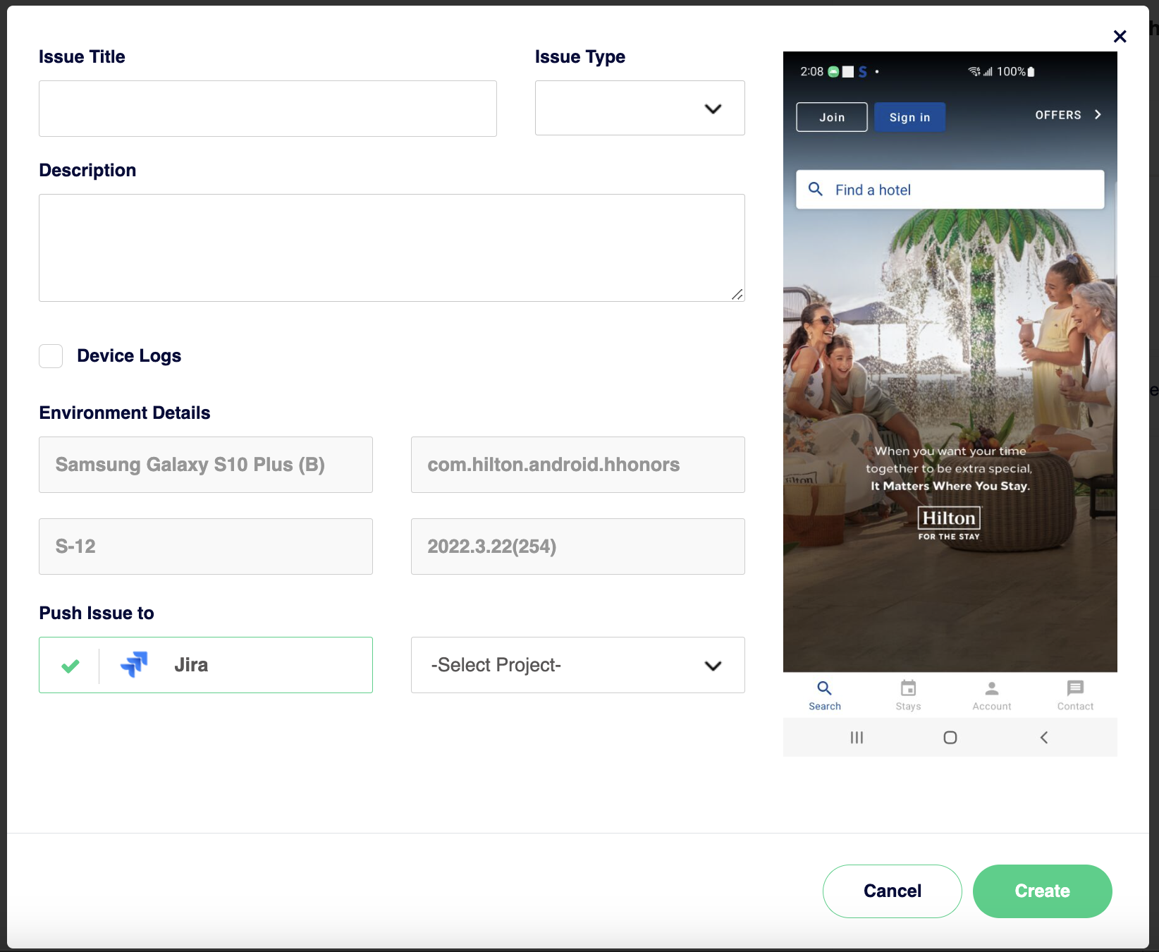Screen dimensions: 1159x952
Task: Tap the Android recent apps icon
Action: (x=857, y=738)
